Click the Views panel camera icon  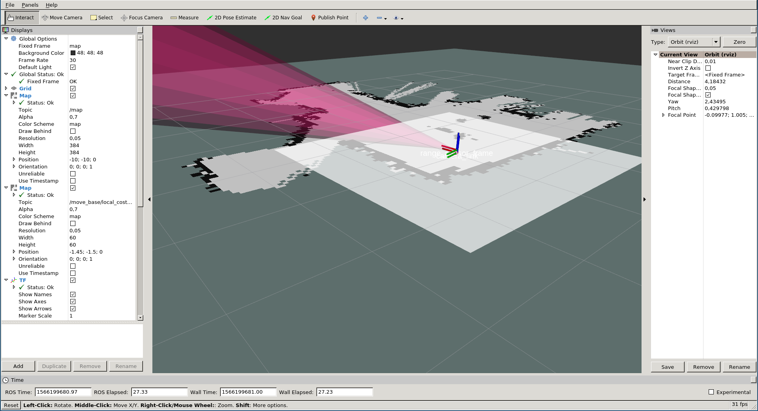coord(655,30)
